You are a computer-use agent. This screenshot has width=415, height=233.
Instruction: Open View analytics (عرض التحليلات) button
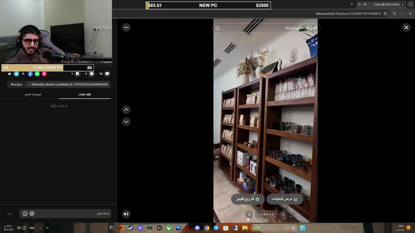pyautogui.click(x=285, y=199)
